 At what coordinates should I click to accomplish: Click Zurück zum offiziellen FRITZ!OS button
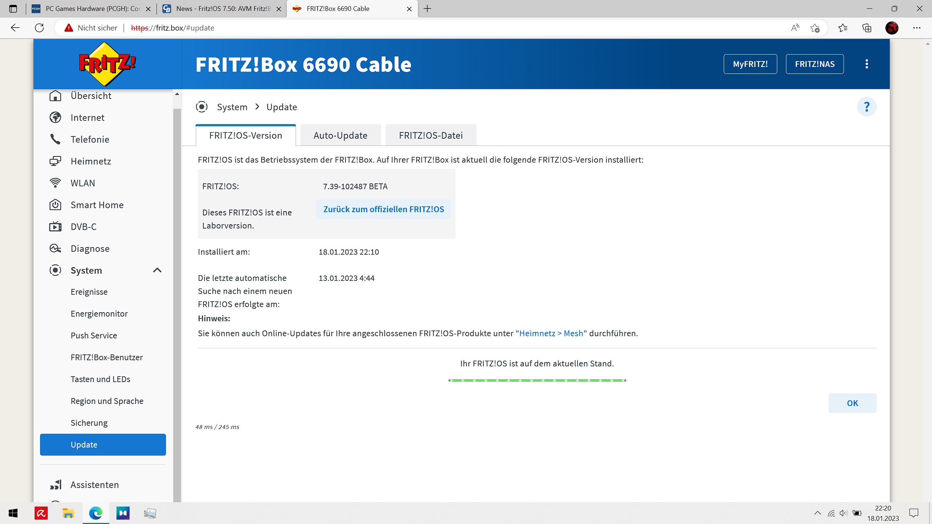coord(383,209)
